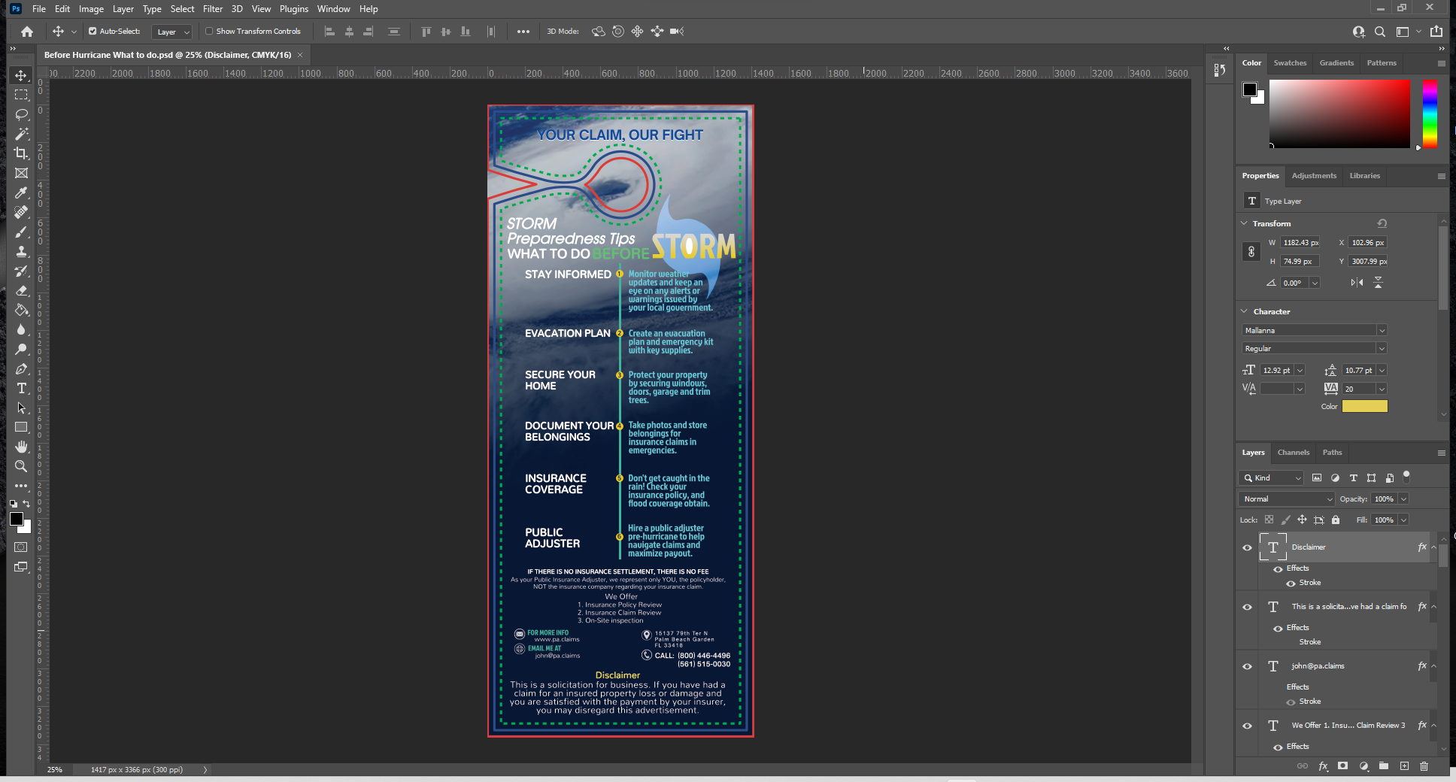
Task: Hide the john@pa.claims layer
Action: tap(1247, 666)
